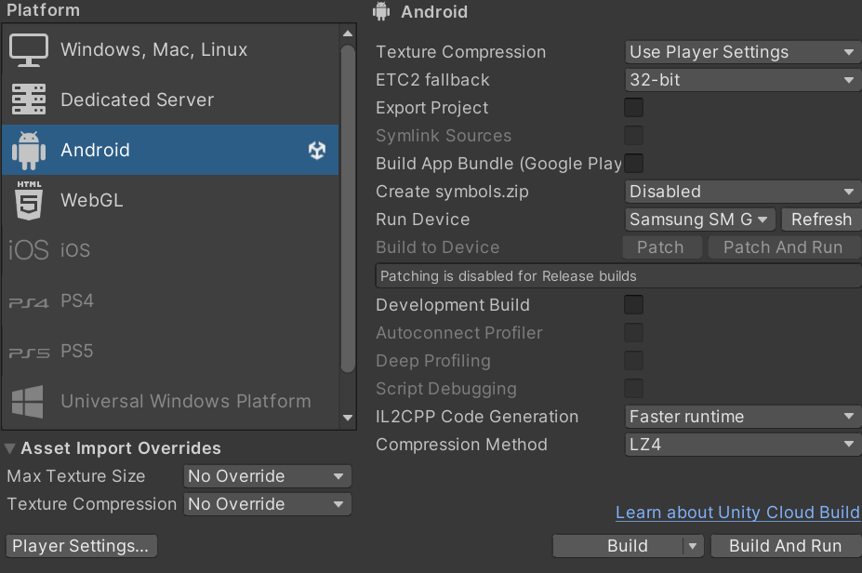Open the Create symbols.zip dropdown
Screen dimensions: 862x573
[743, 192]
